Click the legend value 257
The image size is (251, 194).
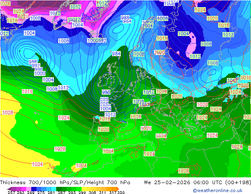pos(11,192)
